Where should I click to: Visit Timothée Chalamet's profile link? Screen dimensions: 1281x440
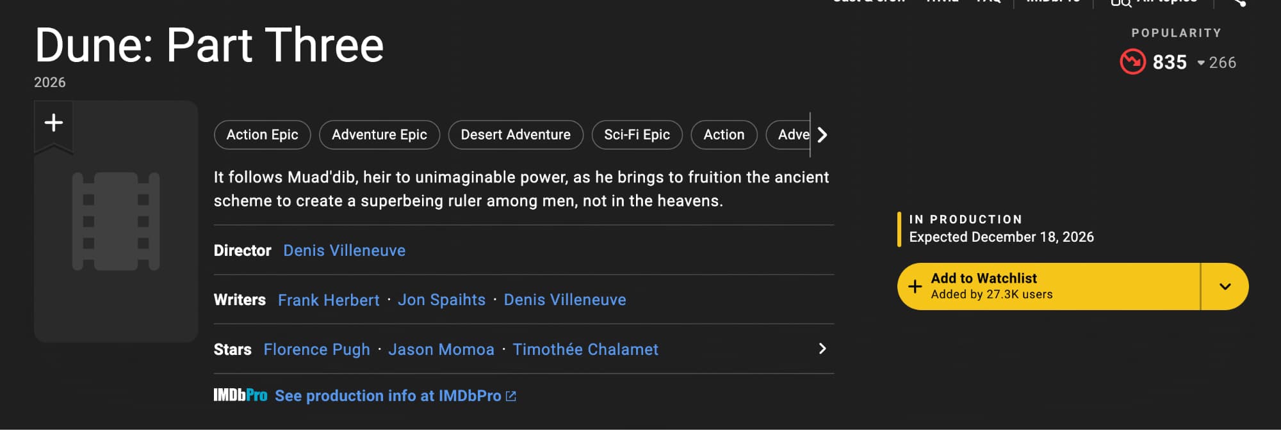point(585,350)
